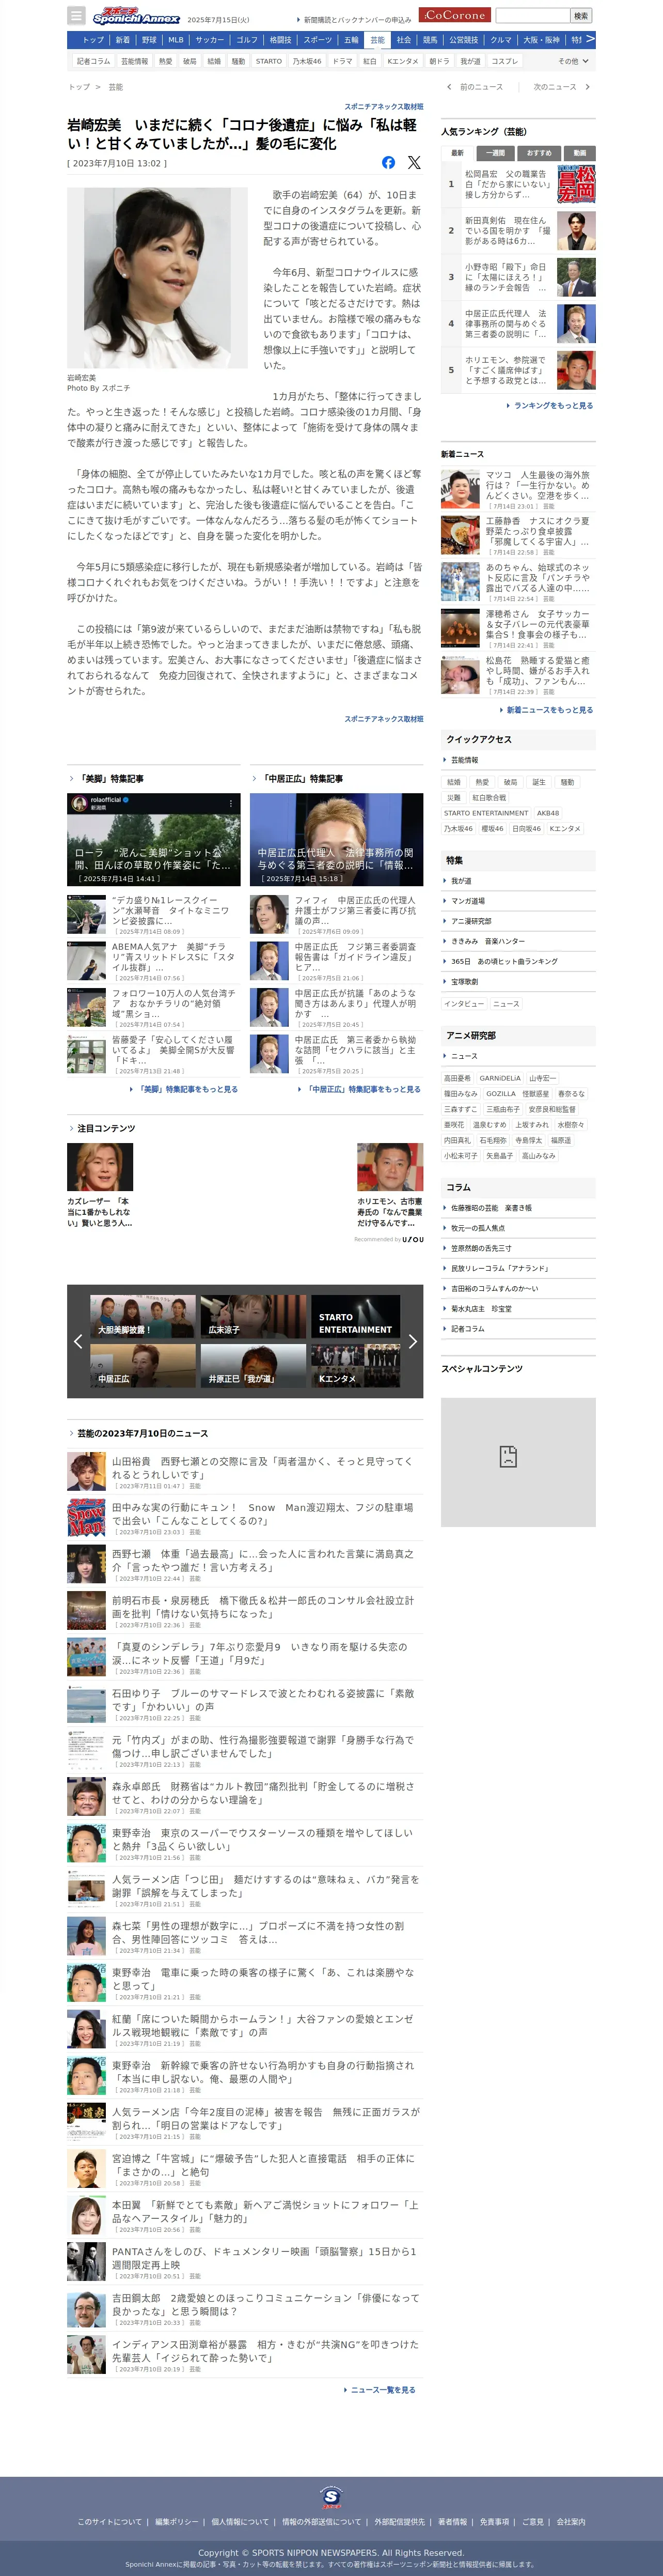
Task: Expand 記者コラム item
Action: point(518,1329)
